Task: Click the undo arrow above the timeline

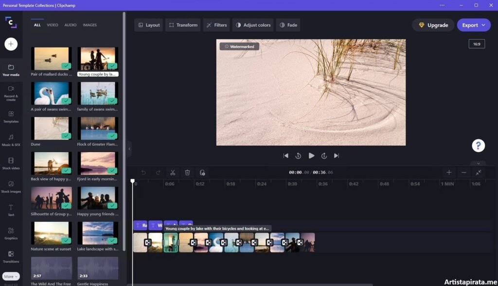Action: (x=143, y=172)
